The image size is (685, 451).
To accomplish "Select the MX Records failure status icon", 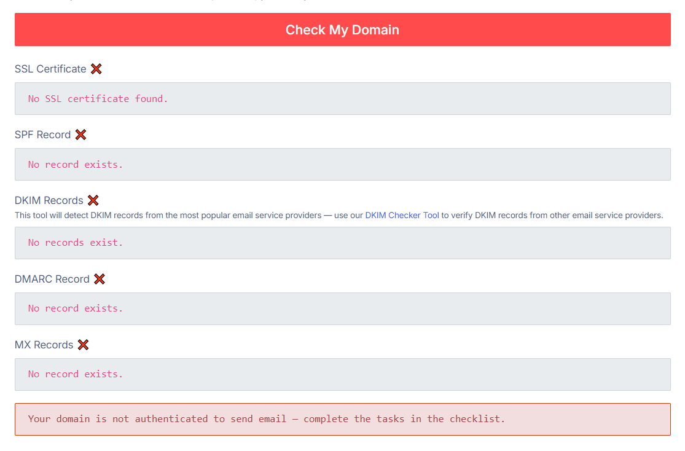I will pyautogui.click(x=84, y=345).
